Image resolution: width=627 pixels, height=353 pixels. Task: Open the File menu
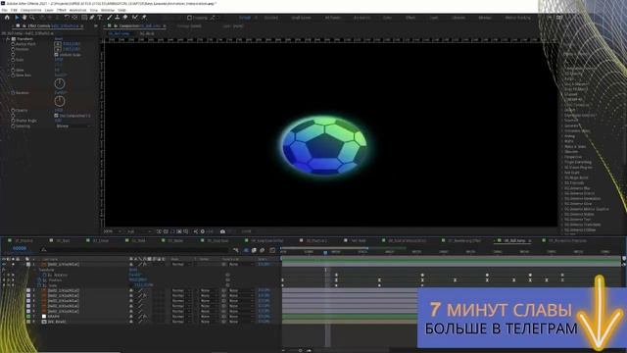pyautogui.click(x=4, y=10)
